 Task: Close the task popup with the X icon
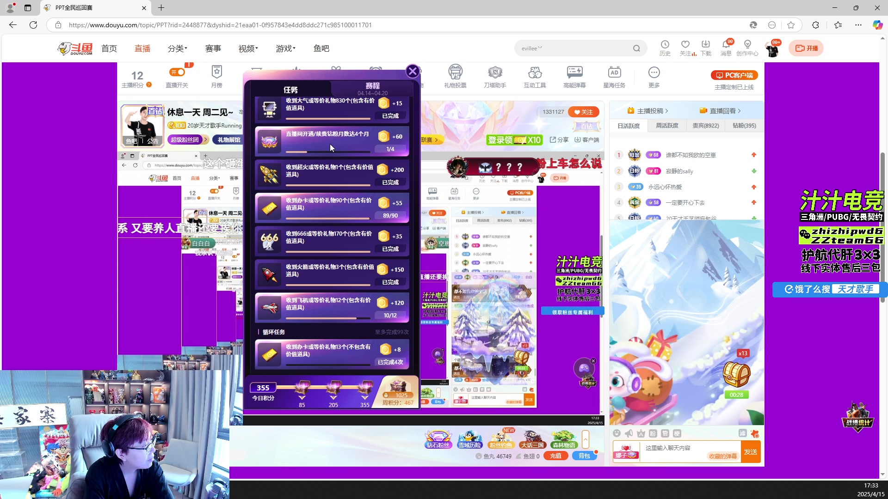[x=412, y=71]
